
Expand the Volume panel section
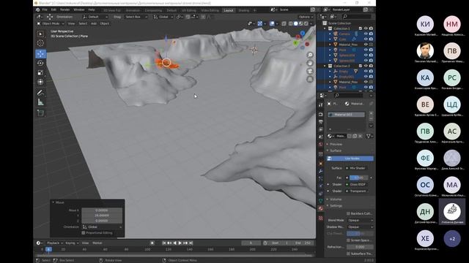(x=336, y=199)
